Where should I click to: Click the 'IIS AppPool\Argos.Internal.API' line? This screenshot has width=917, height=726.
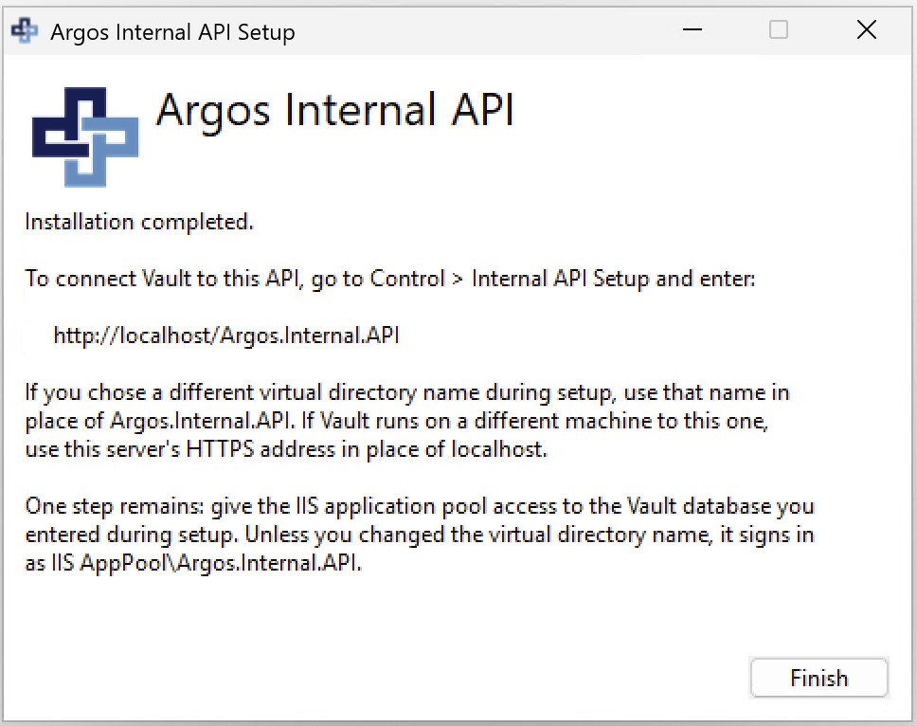pos(193,563)
